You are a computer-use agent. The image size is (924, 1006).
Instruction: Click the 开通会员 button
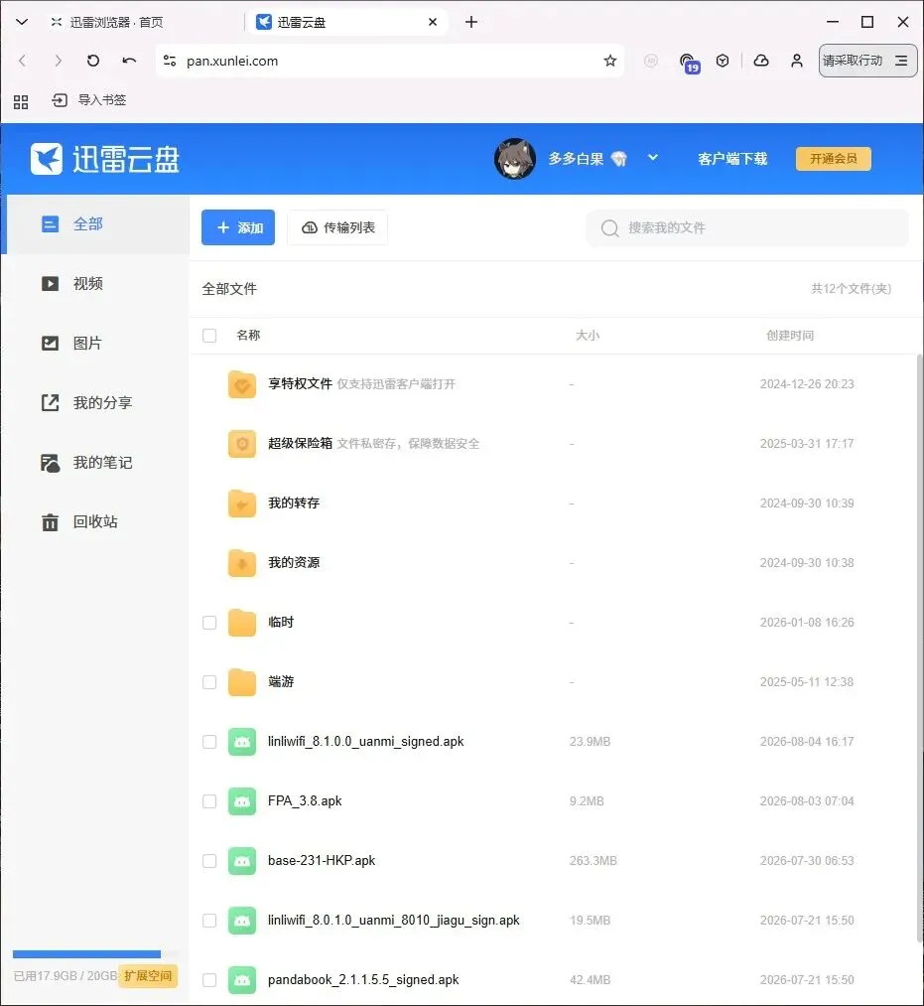point(833,159)
